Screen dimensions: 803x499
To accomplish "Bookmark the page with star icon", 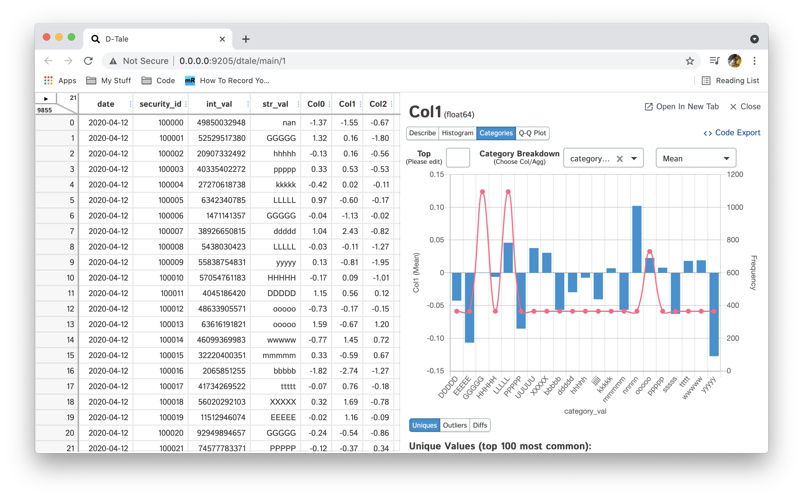I will click(690, 61).
